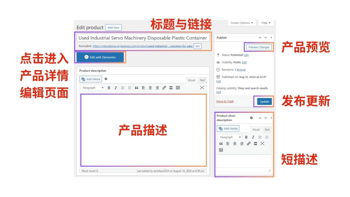Switch Product description editor to Text tab

point(202,80)
